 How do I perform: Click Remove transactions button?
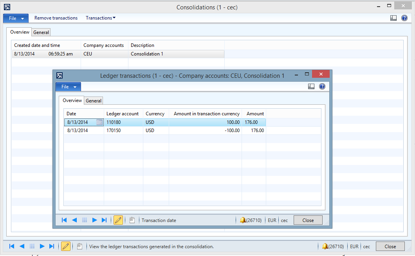(x=56, y=18)
